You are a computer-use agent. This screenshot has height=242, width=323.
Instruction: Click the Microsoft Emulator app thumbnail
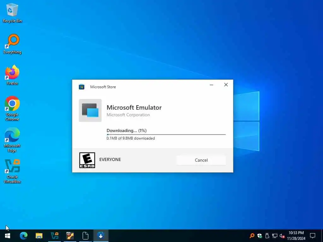(x=90, y=111)
